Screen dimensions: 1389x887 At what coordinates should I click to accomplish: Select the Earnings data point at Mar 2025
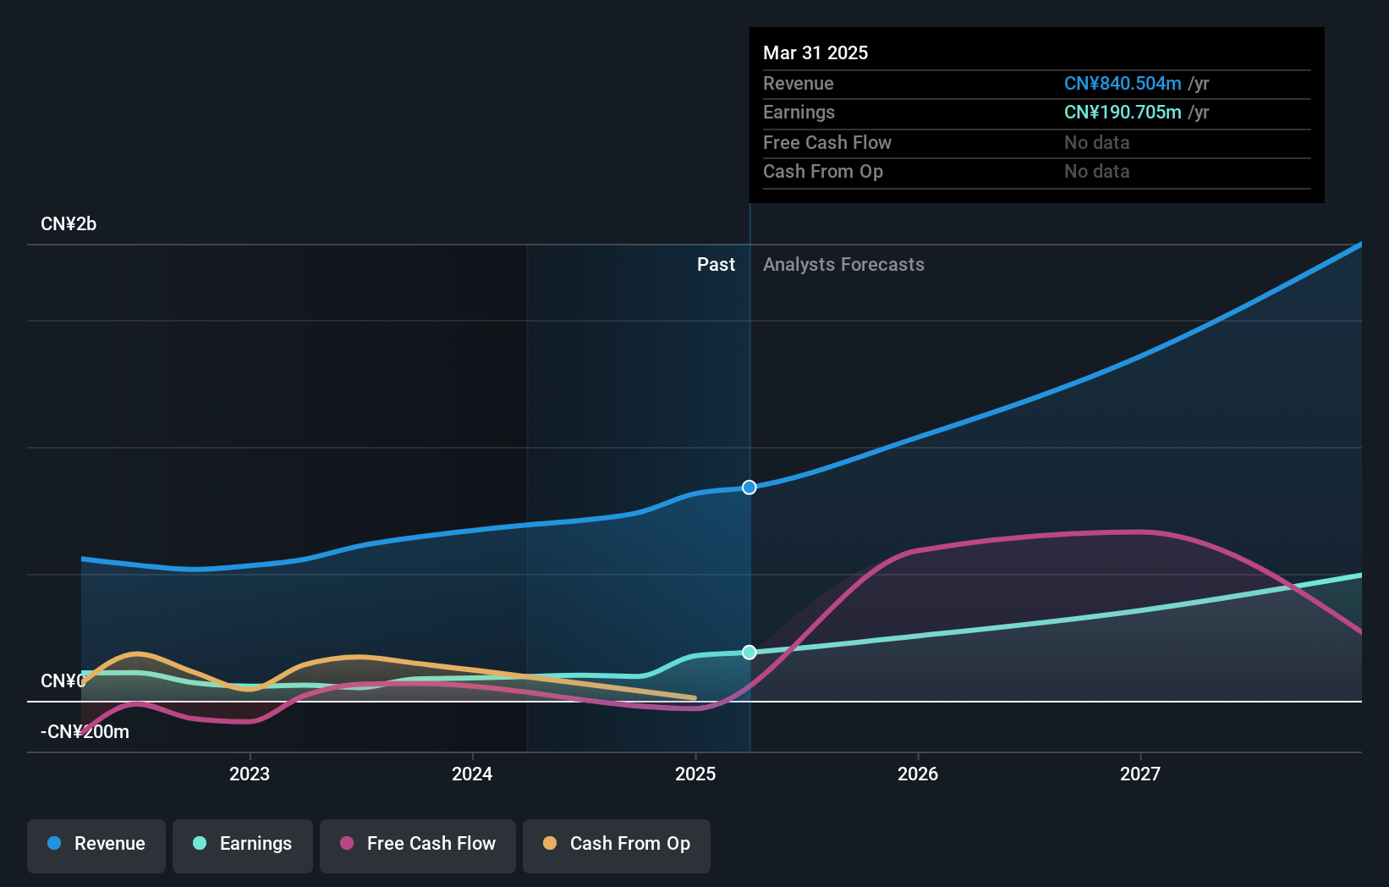[x=749, y=652]
